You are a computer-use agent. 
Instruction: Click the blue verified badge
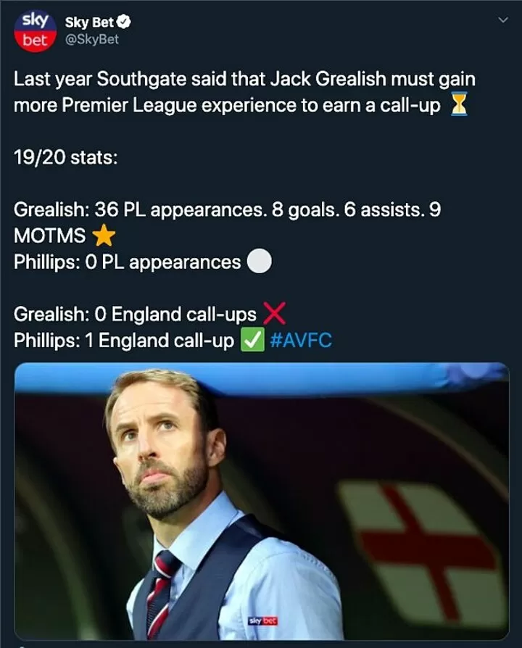coord(125,22)
